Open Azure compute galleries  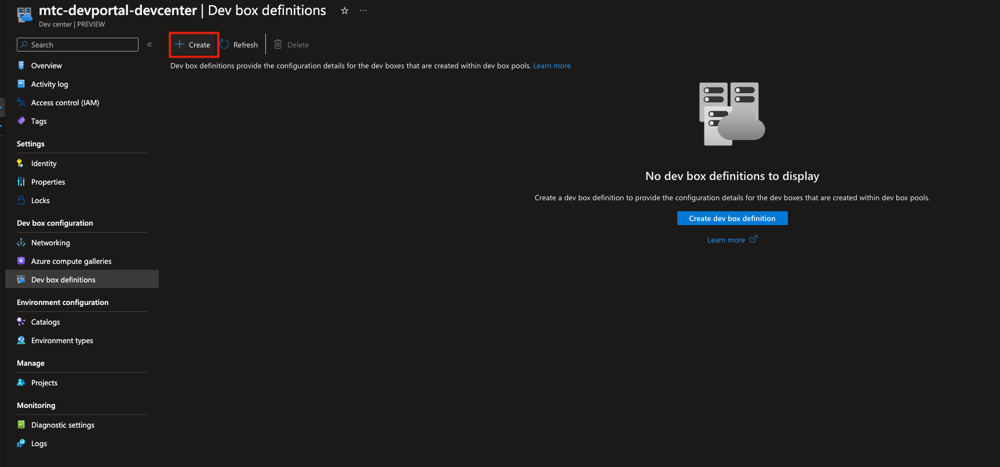click(71, 261)
